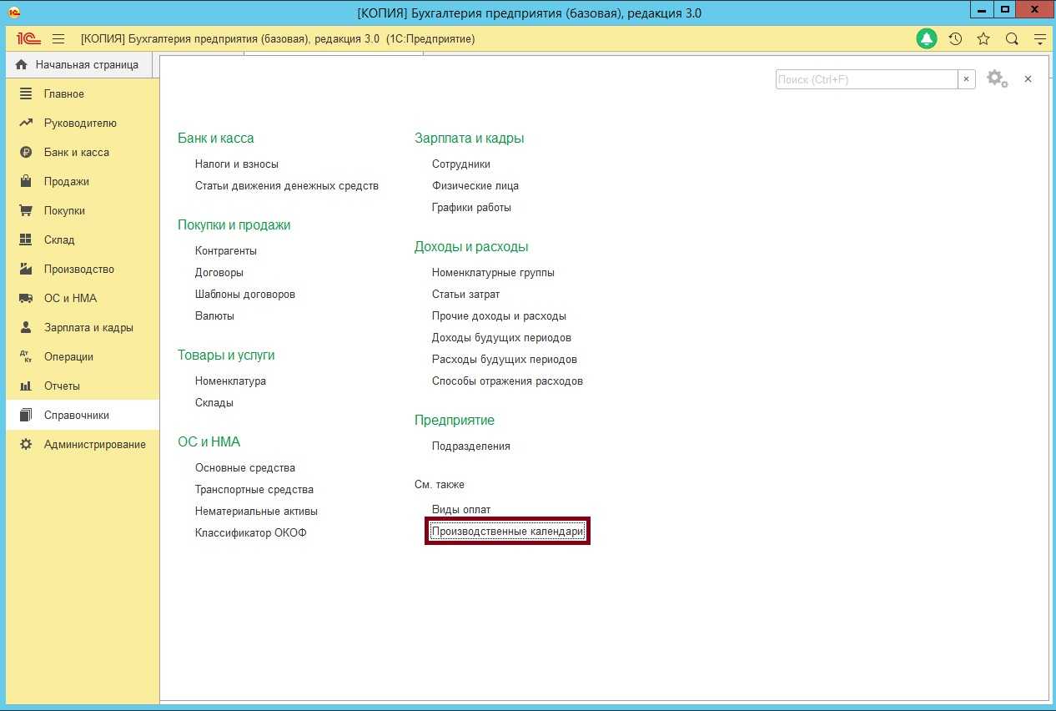Clear the search field with x button
The height and width of the screenshot is (711, 1056).
(967, 79)
